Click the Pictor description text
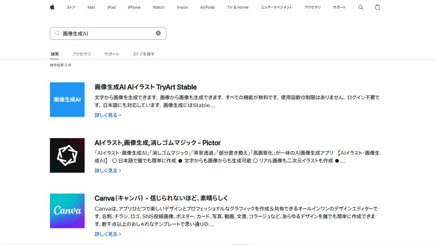The image size is (437, 245). 237,157
